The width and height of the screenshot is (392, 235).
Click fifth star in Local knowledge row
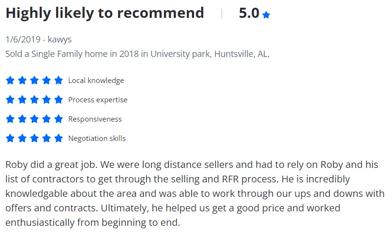click(59, 81)
